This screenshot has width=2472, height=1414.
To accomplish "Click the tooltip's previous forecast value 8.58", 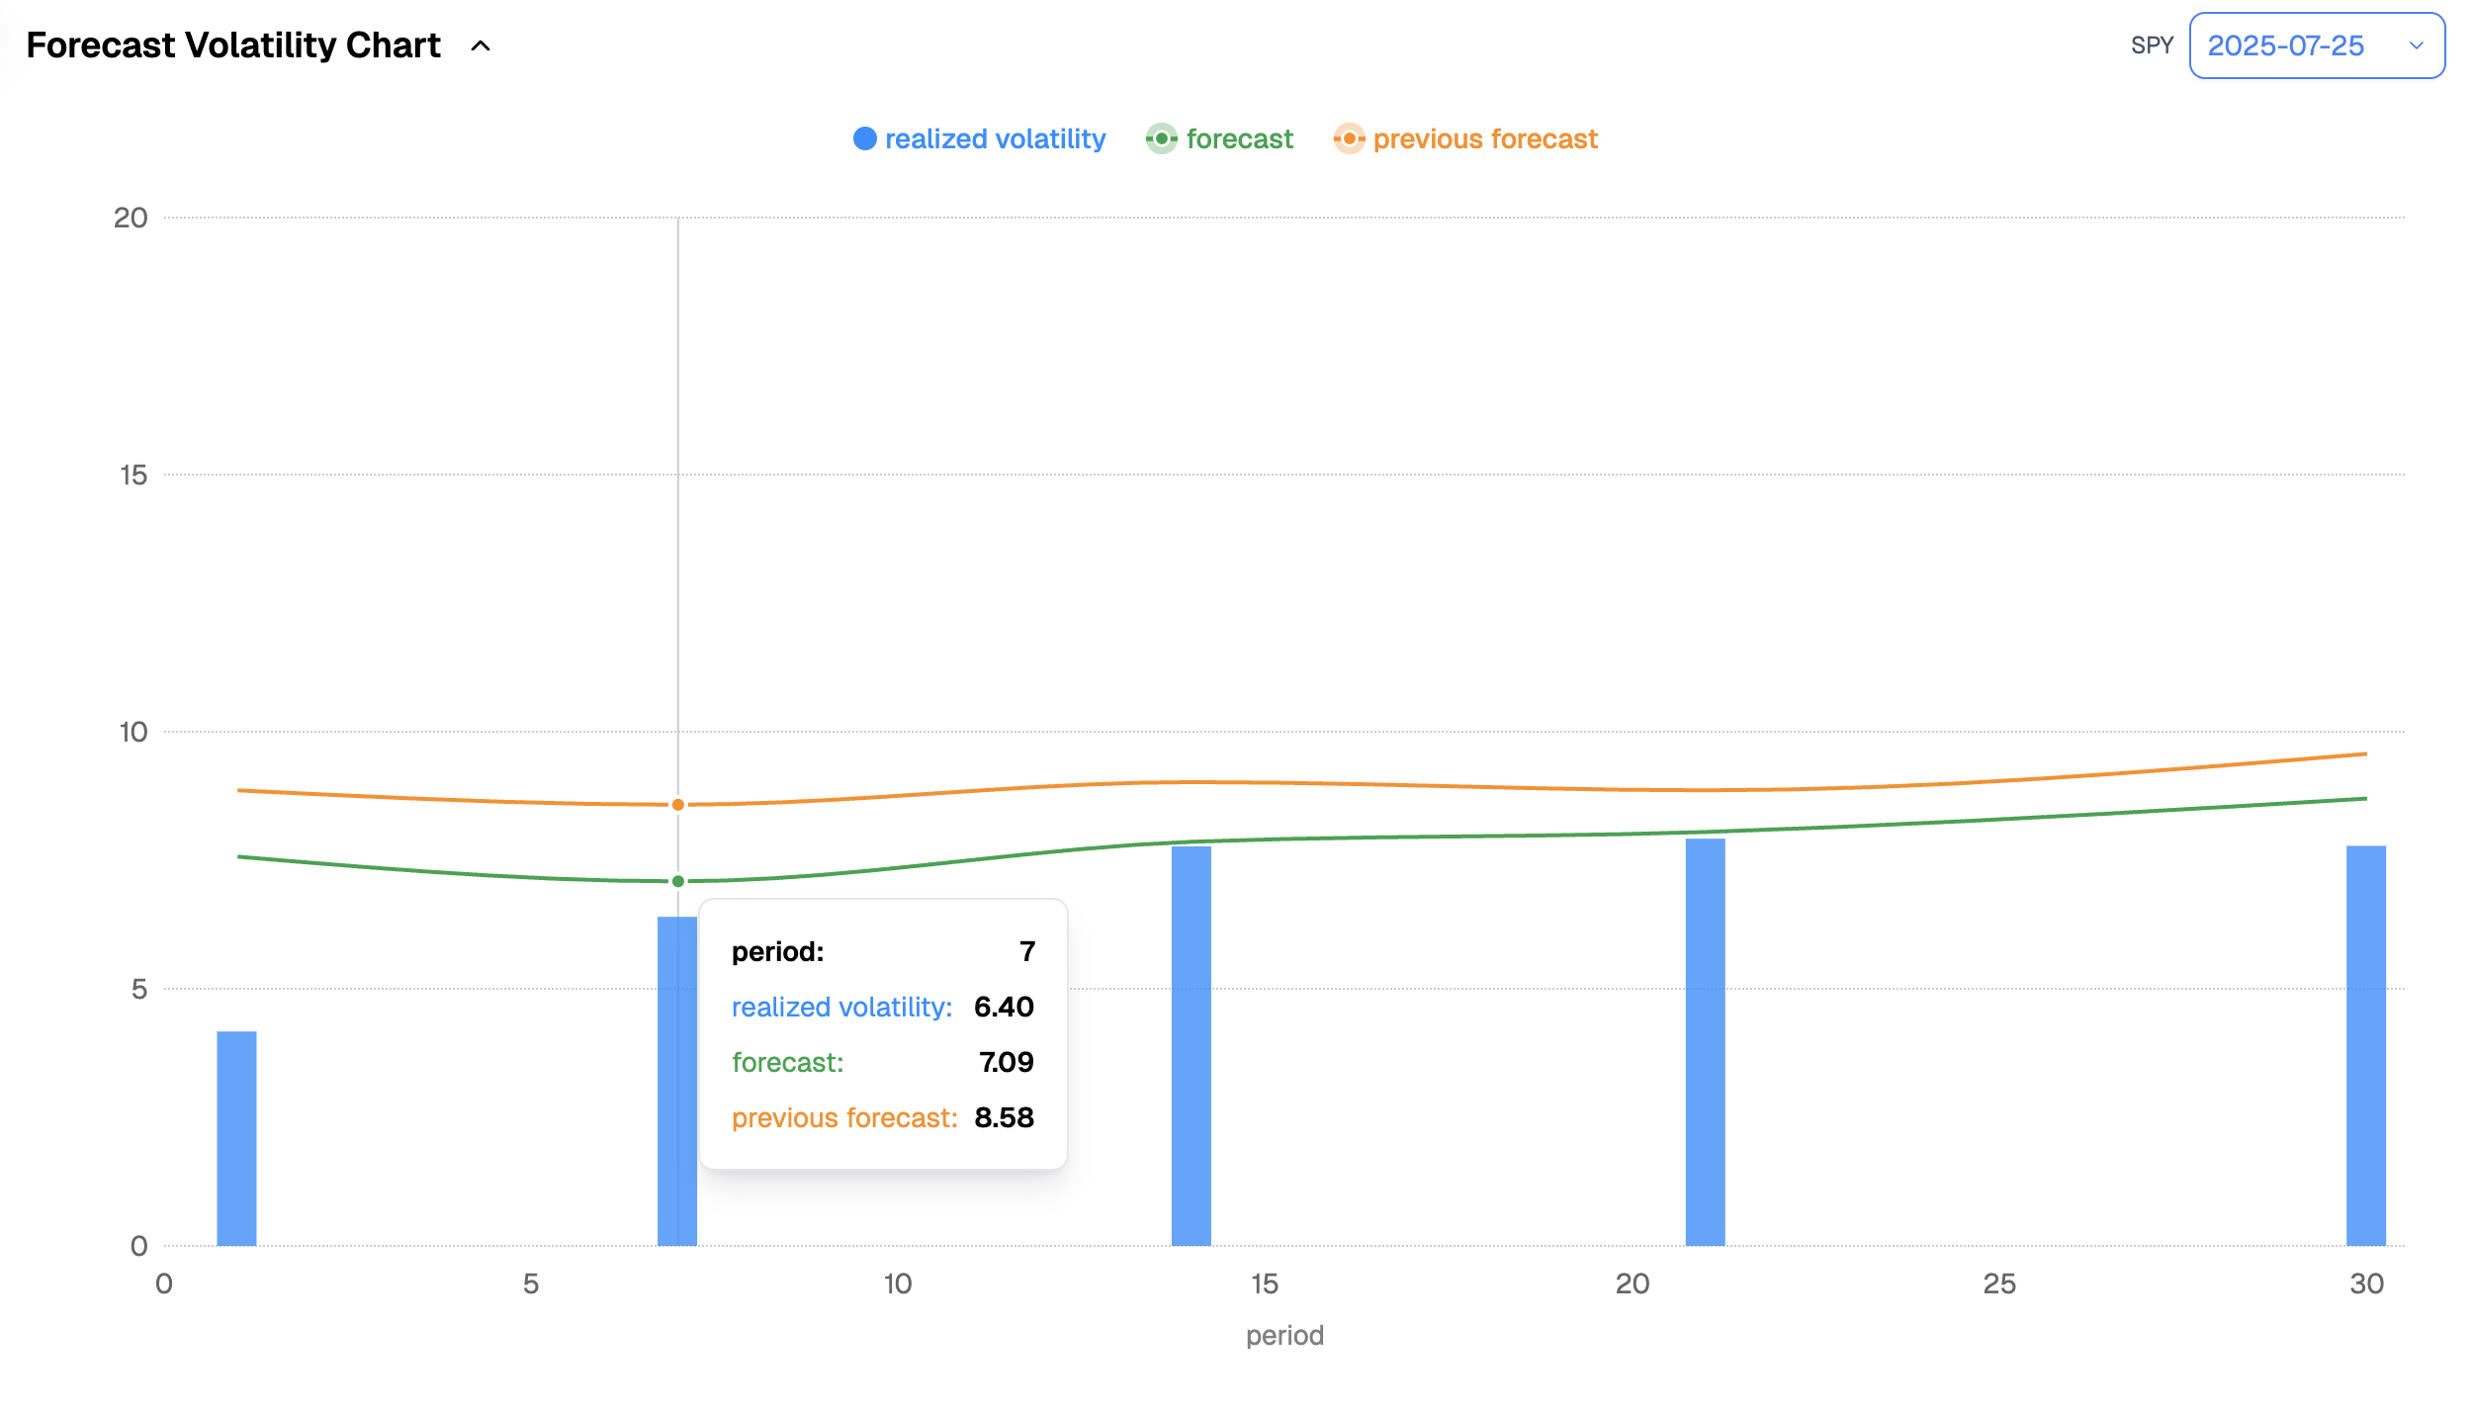I will [x=1004, y=1117].
